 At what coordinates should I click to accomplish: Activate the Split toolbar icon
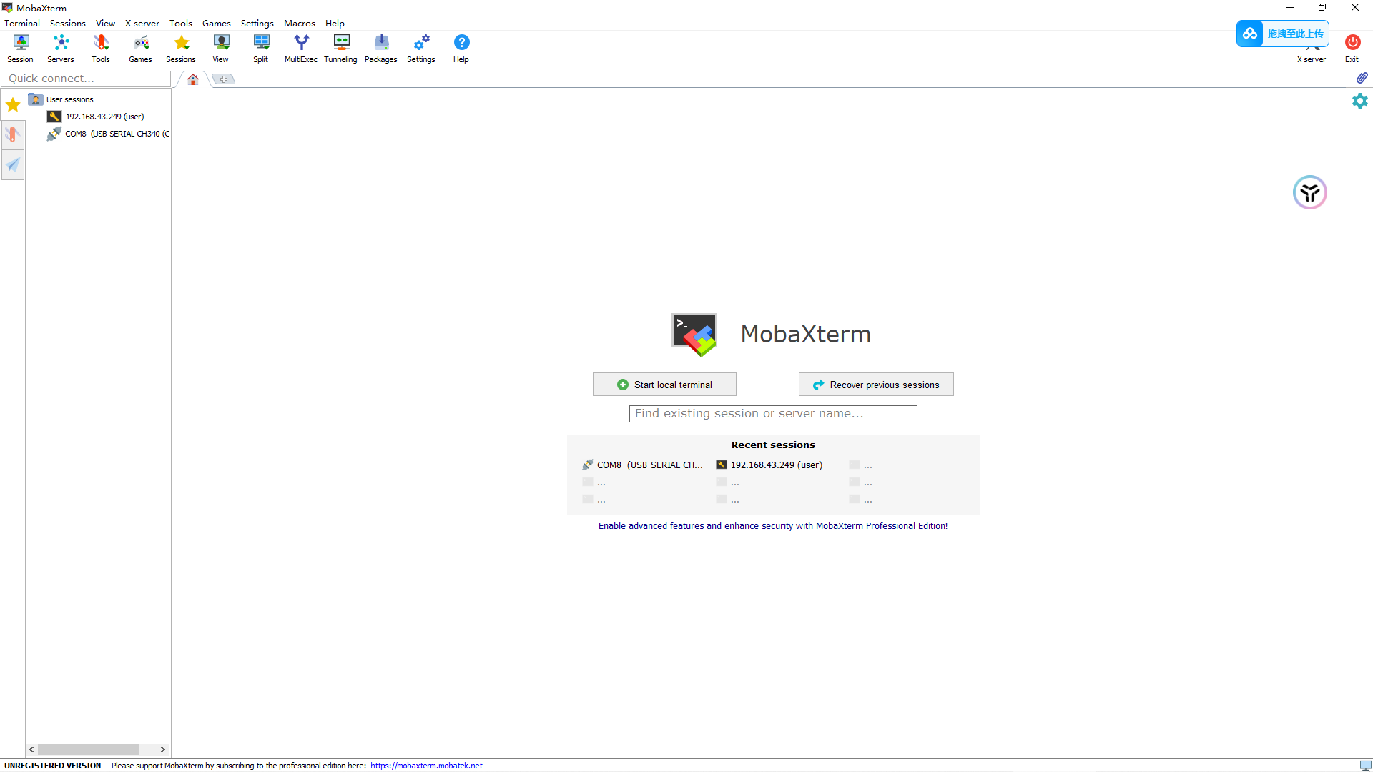pyautogui.click(x=261, y=49)
